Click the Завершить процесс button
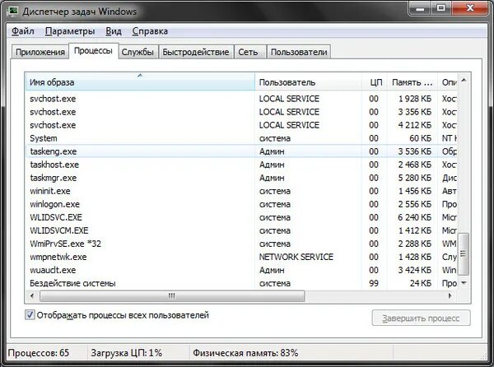The width and height of the screenshot is (494, 367). pyautogui.click(x=421, y=318)
